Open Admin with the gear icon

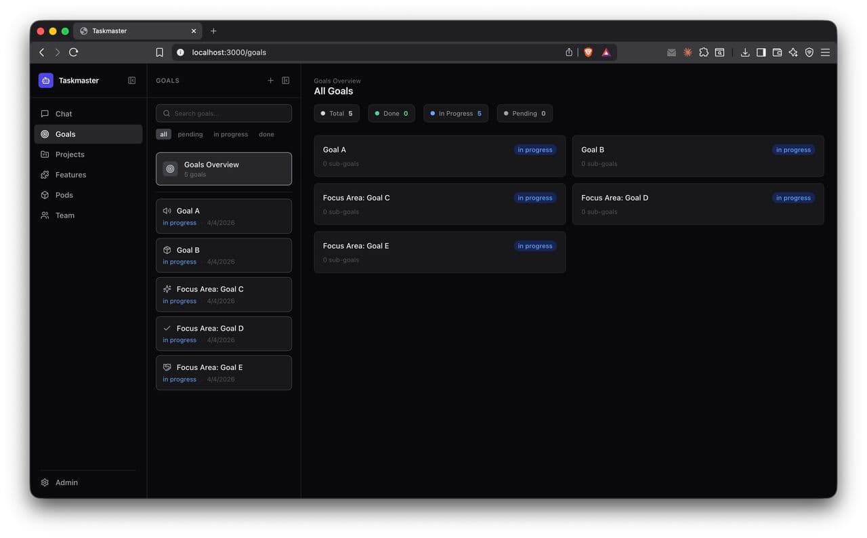pyautogui.click(x=45, y=482)
